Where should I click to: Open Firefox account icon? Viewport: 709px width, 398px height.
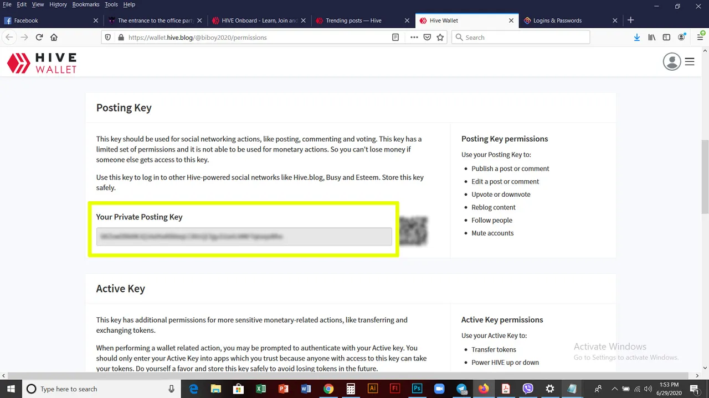click(682, 38)
